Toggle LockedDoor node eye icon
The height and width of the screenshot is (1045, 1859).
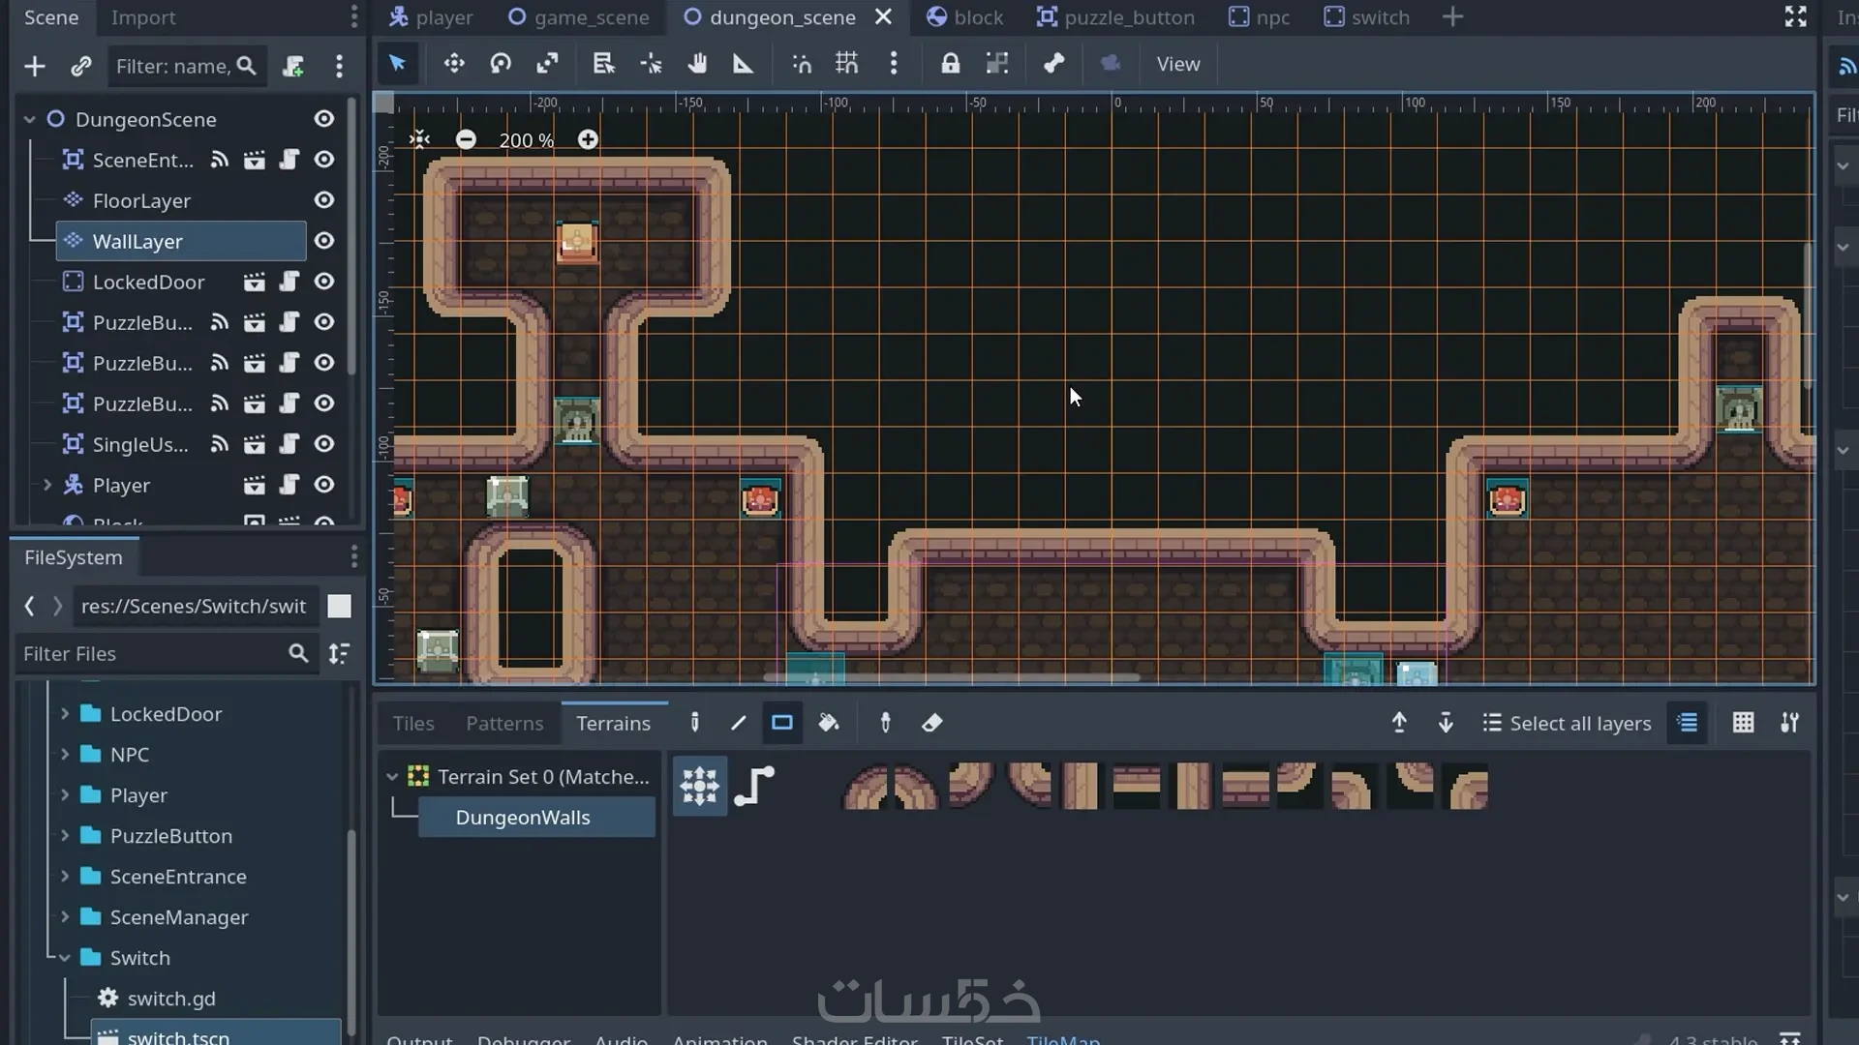point(324,282)
